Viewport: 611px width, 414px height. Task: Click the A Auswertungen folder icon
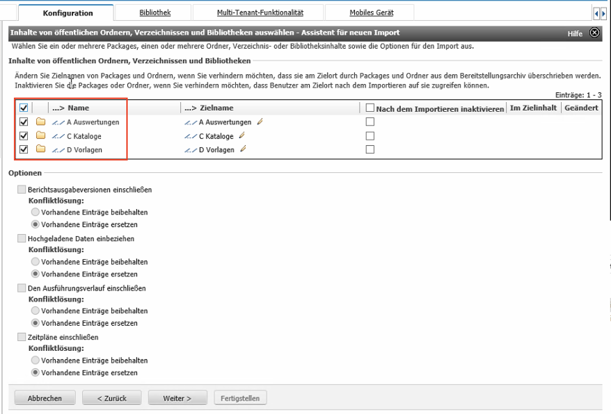coord(41,122)
